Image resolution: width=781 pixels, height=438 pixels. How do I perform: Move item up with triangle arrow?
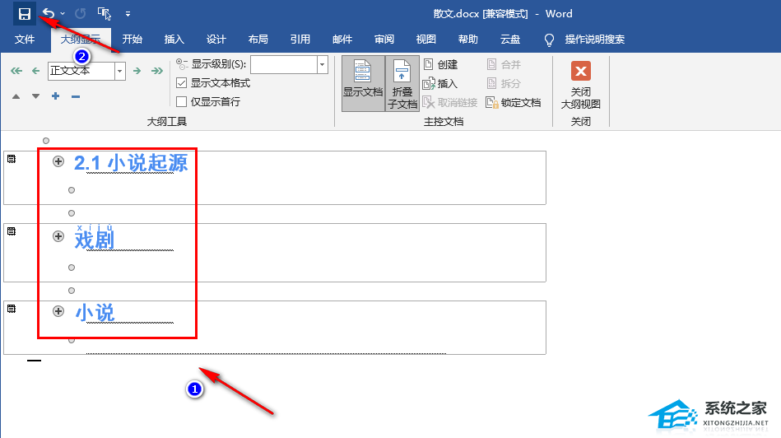coord(16,96)
